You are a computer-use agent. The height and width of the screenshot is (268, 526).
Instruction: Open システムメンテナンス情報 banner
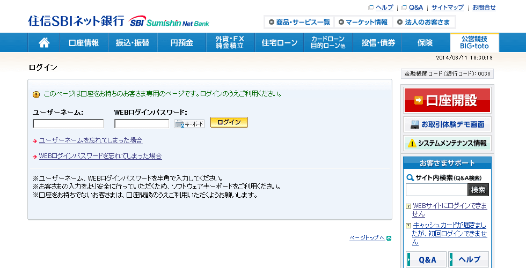[x=447, y=143]
